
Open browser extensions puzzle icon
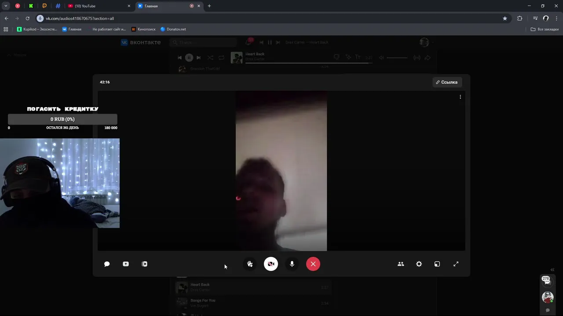pos(520,18)
